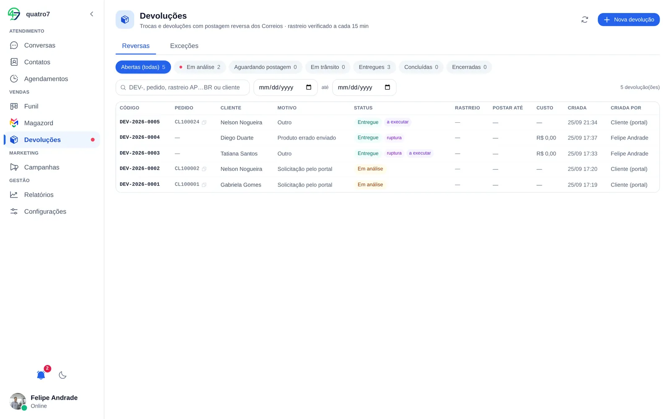Filter by Encerradas status
Image resolution: width=671 pixels, height=419 pixels.
(x=469, y=67)
